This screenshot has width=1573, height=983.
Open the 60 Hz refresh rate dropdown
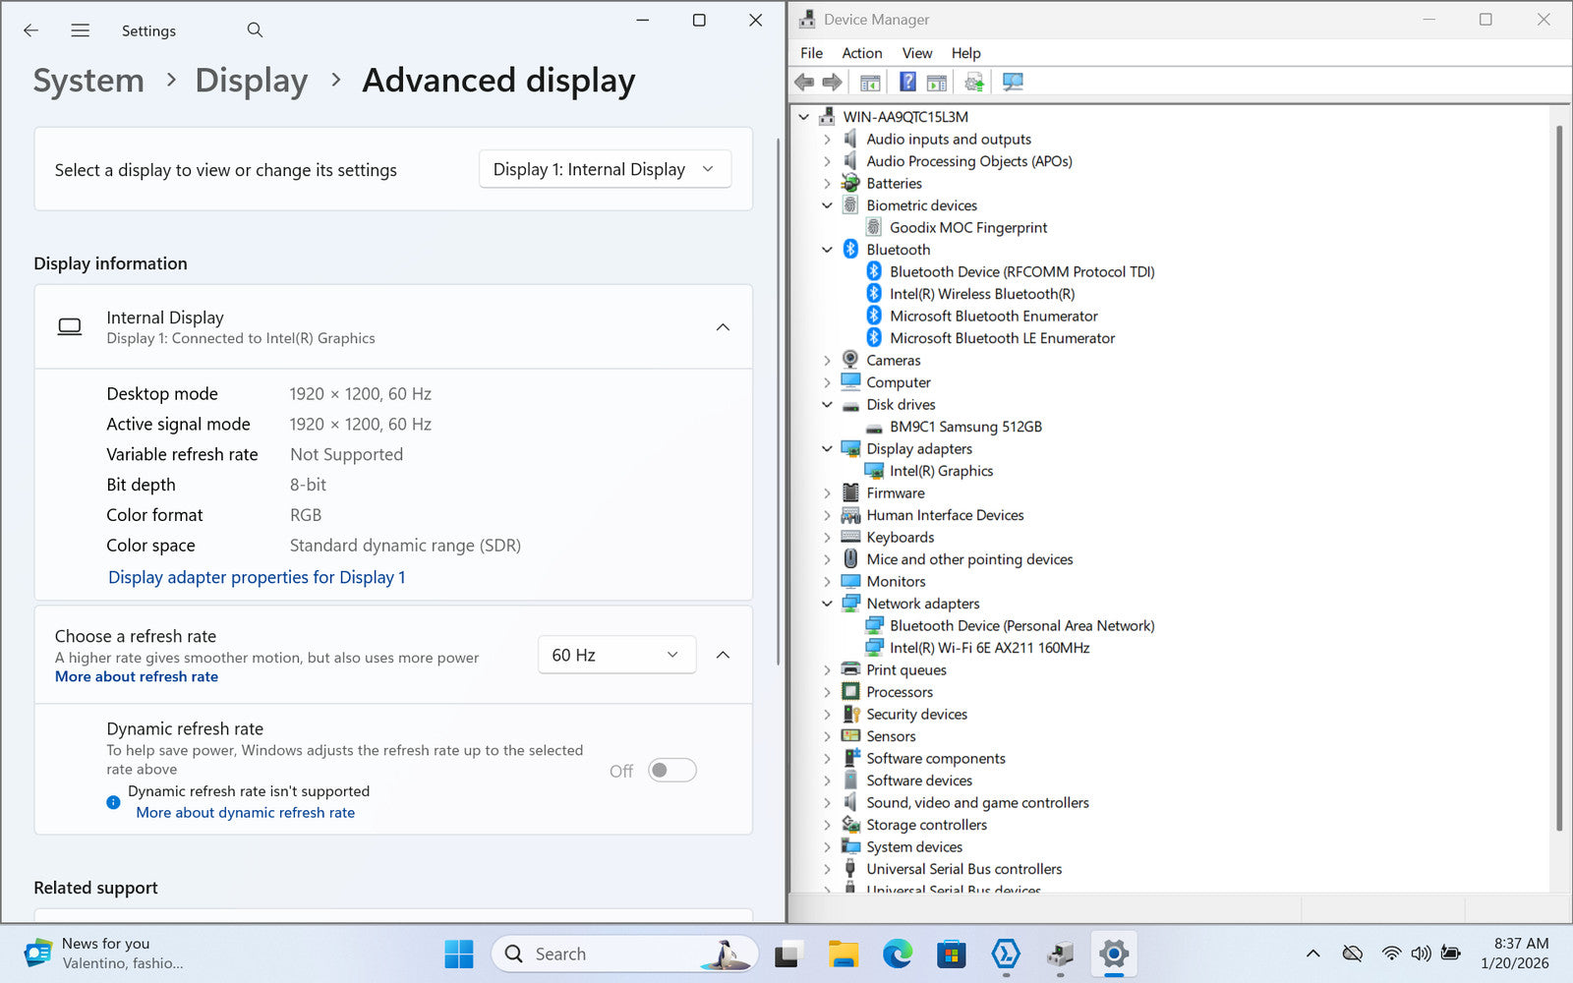pos(616,655)
